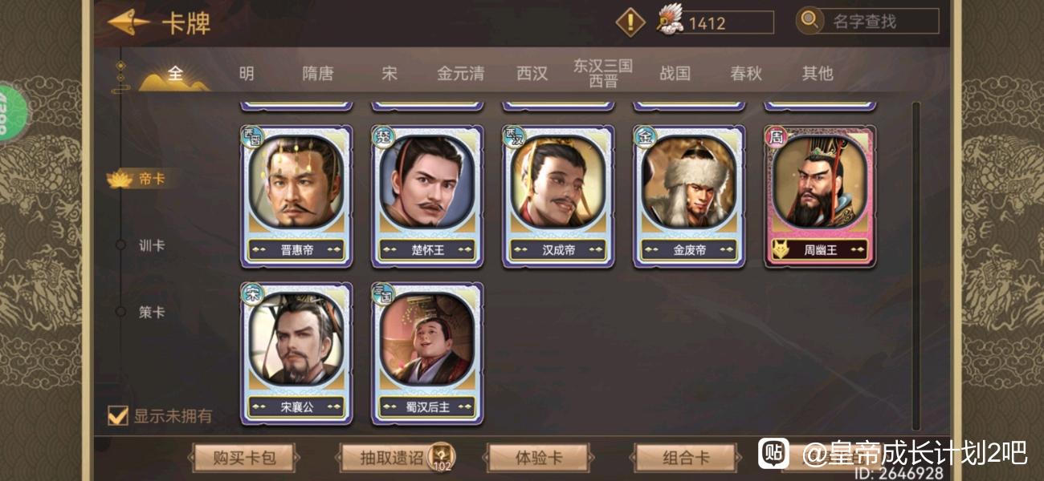This screenshot has height=481, width=1044.
Task: Select the 训卡 sidebar category
Action: click(151, 245)
